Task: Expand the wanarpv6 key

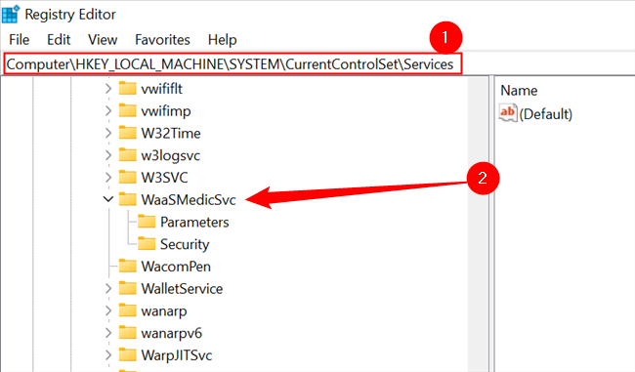Action: click(x=108, y=333)
